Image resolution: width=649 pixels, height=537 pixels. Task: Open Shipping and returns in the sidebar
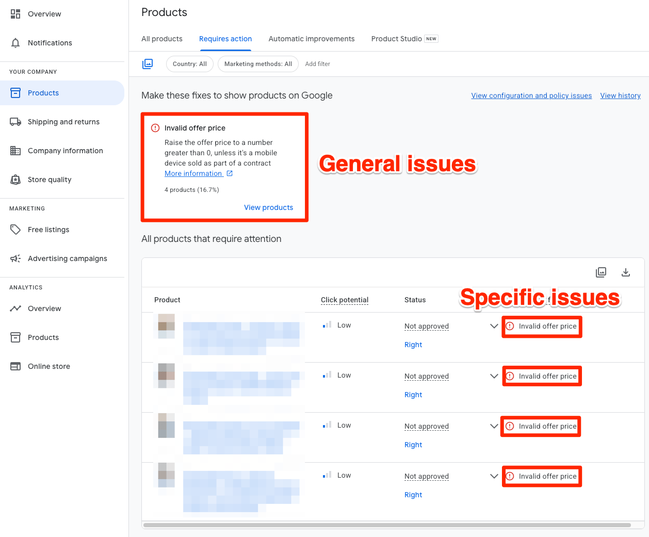(63, 122)
